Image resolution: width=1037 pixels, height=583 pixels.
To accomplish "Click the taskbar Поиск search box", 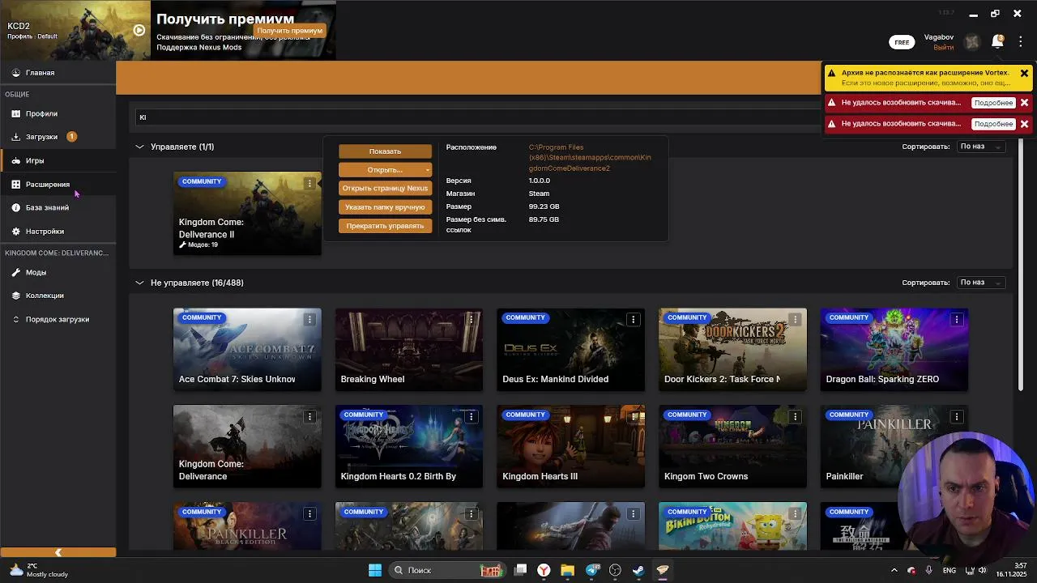I will tap(447, 570).
